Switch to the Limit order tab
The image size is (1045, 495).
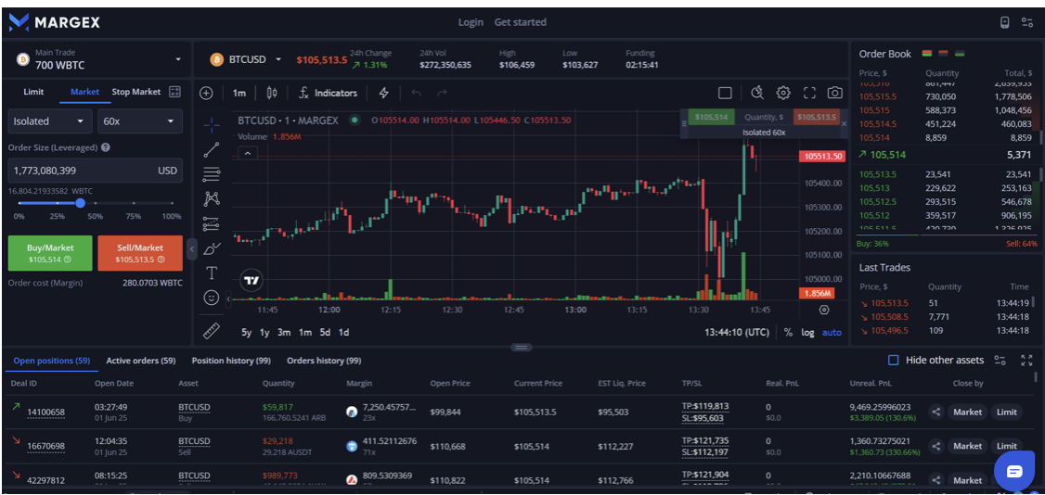pos(33,92)
